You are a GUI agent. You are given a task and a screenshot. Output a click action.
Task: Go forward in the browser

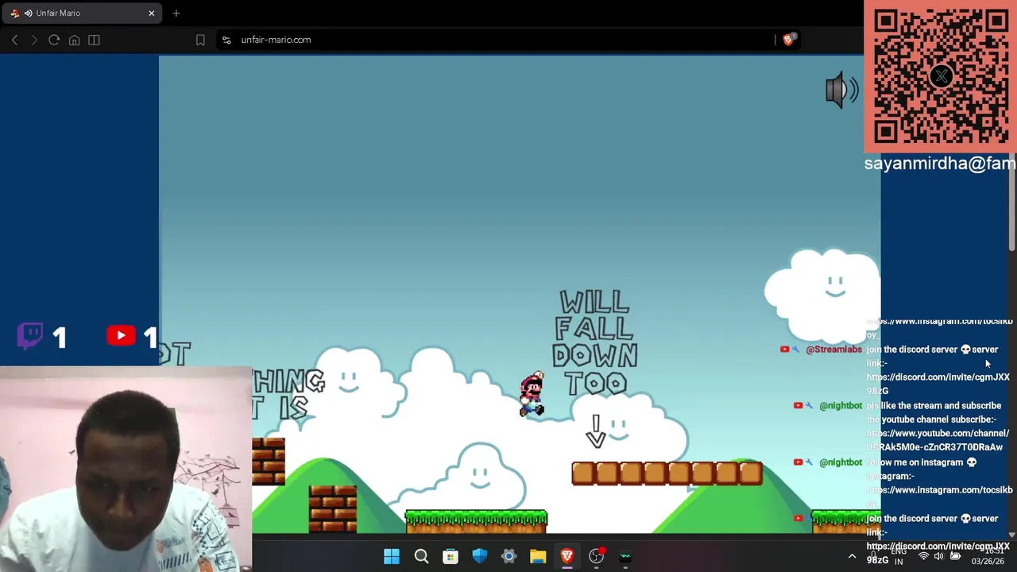pos(33,40)
